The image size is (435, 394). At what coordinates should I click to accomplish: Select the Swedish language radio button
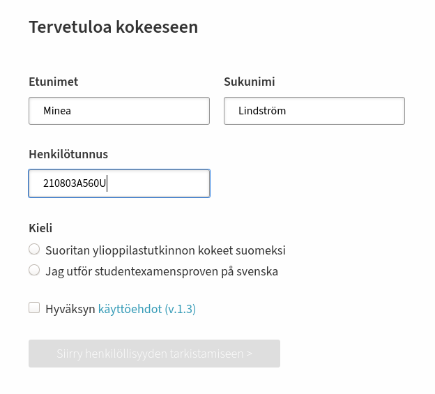coord(34,270)
